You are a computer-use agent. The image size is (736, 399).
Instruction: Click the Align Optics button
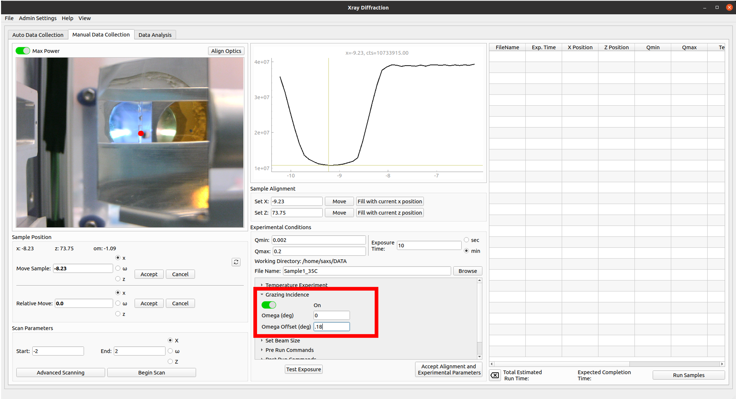(226, 51)
